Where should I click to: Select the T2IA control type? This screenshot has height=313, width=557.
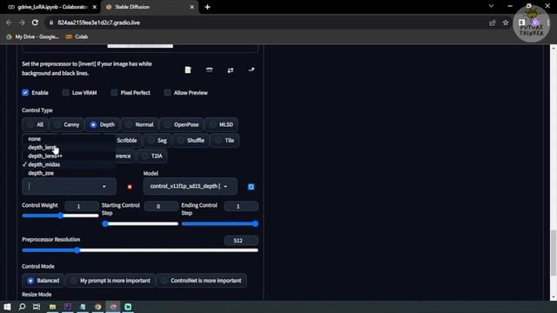coord(151,156)
